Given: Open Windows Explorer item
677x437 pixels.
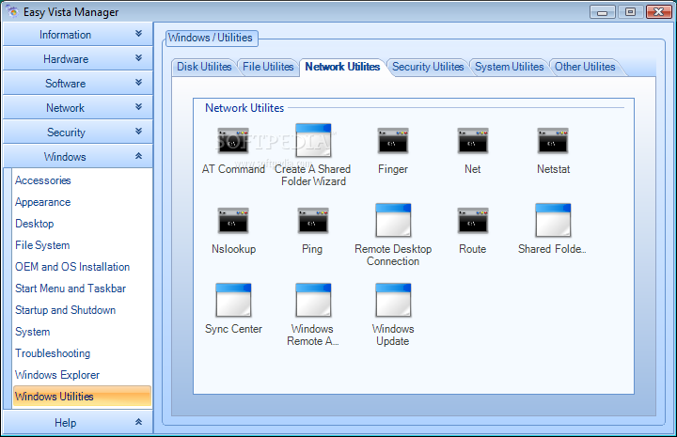Looking at the screenshot, I should [x=57, y=374].
